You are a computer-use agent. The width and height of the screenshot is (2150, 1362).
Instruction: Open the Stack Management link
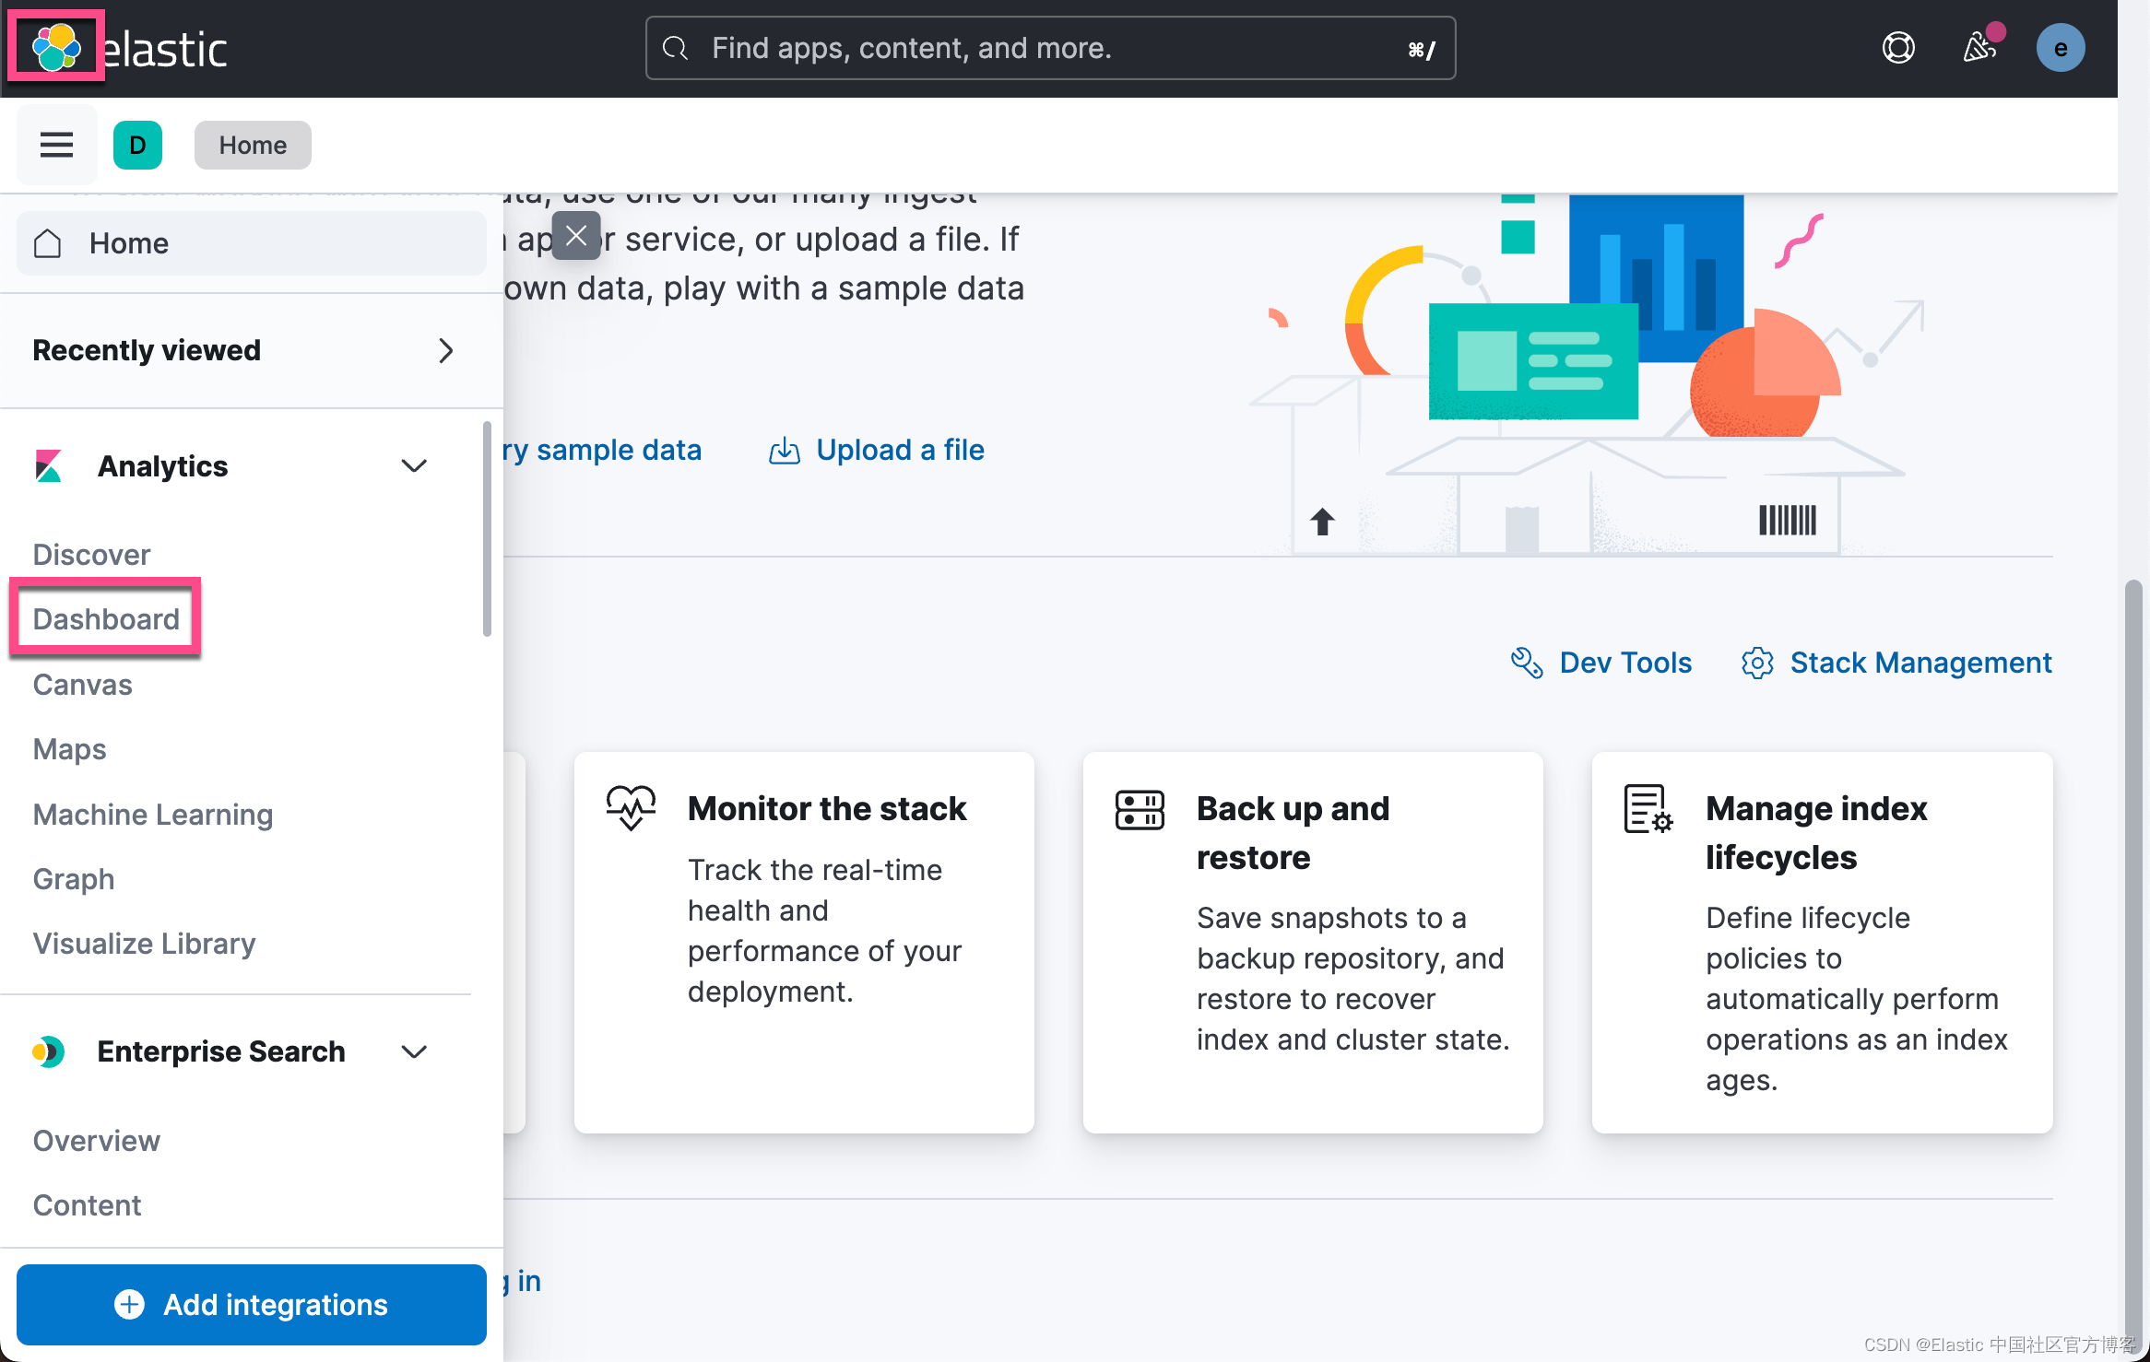click(x=1920, y=663)
